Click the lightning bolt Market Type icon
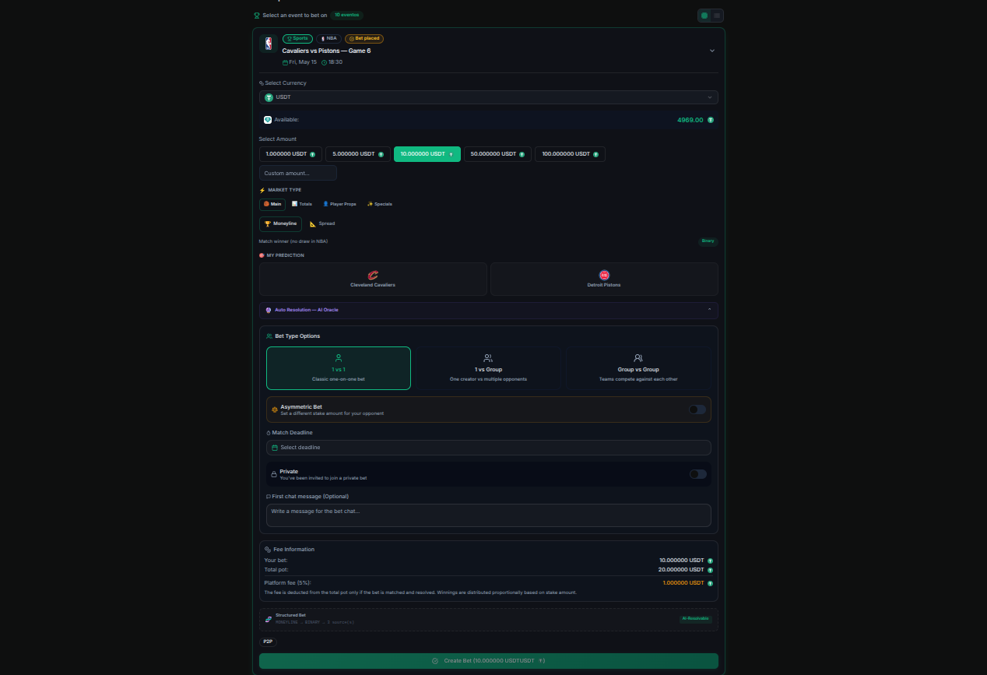The width and height of the screenshot is (987, 675). point(262,190)
